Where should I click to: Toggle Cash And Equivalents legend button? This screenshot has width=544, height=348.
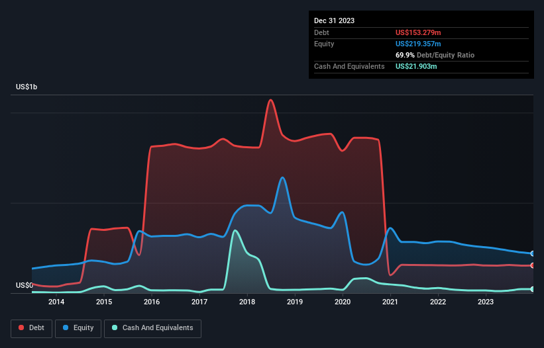[152, 328]
